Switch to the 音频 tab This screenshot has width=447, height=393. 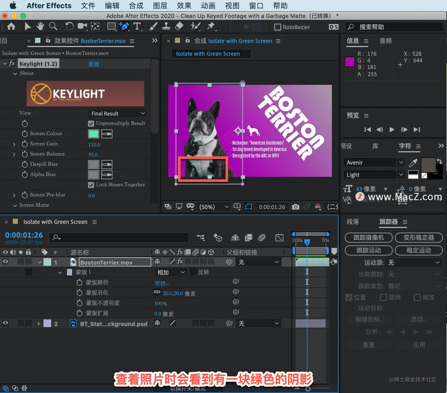tap(386, 41)
